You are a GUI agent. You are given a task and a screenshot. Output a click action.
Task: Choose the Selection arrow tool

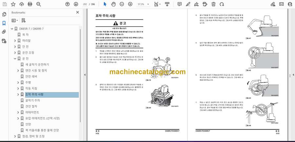pos(105,4)
